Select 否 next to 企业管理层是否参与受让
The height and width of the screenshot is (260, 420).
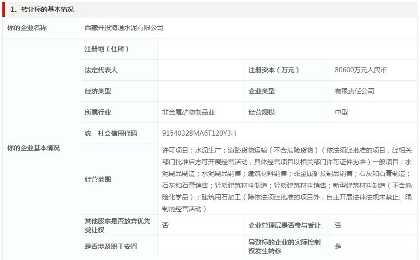pos(338,225)
